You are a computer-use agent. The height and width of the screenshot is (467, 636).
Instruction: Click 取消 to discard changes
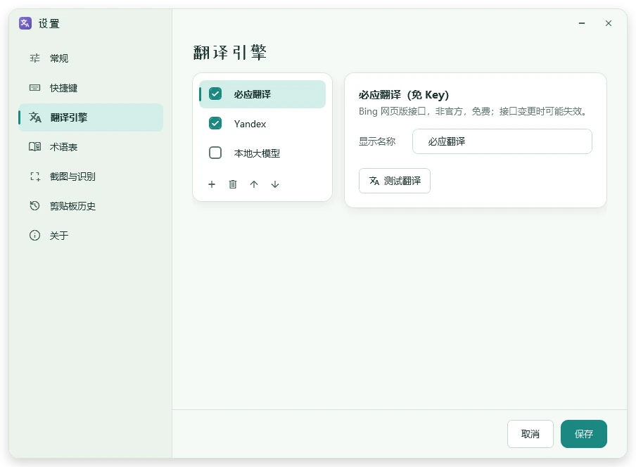coord(530,434)
